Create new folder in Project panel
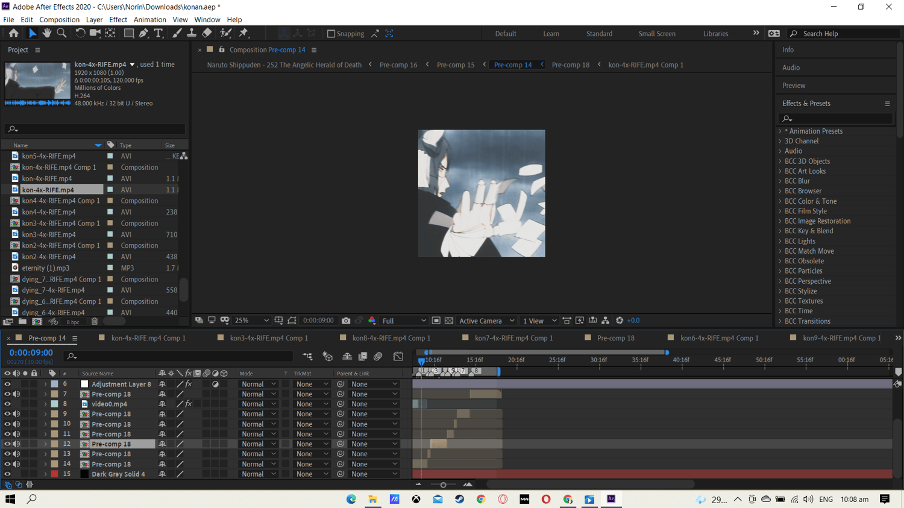 (x=22, y=322)
